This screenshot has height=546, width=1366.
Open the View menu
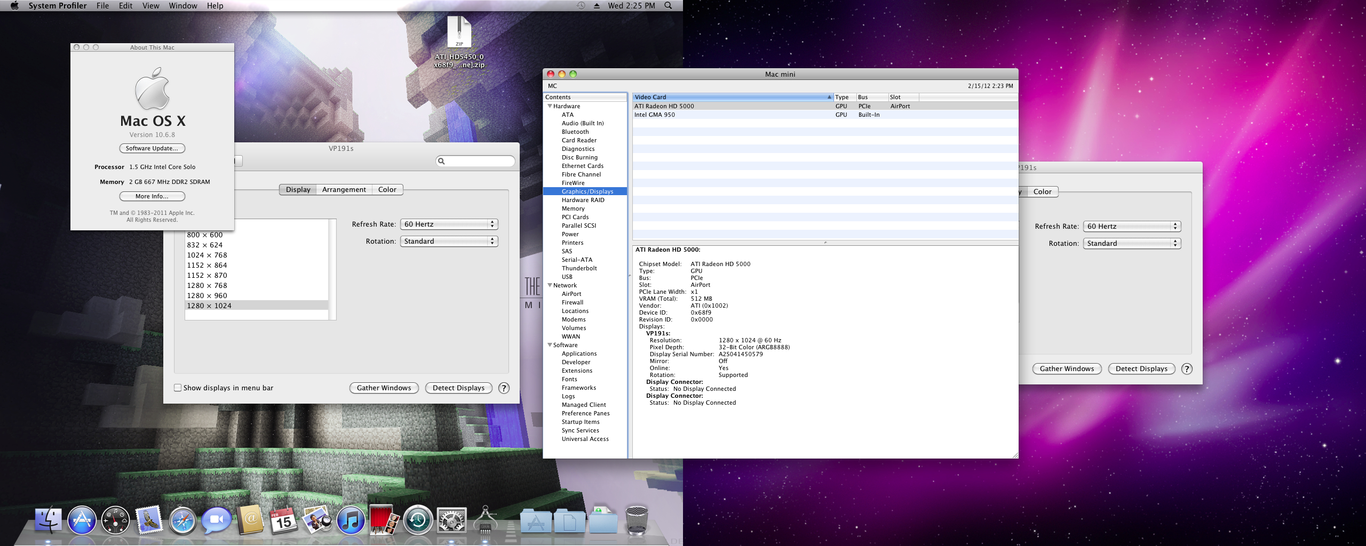[150, 5]
